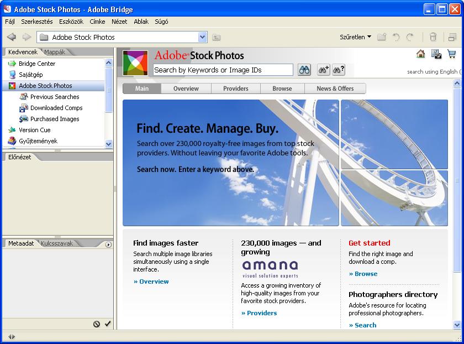Select Adobe Stock Photos in the favorites list

[53, 86]
